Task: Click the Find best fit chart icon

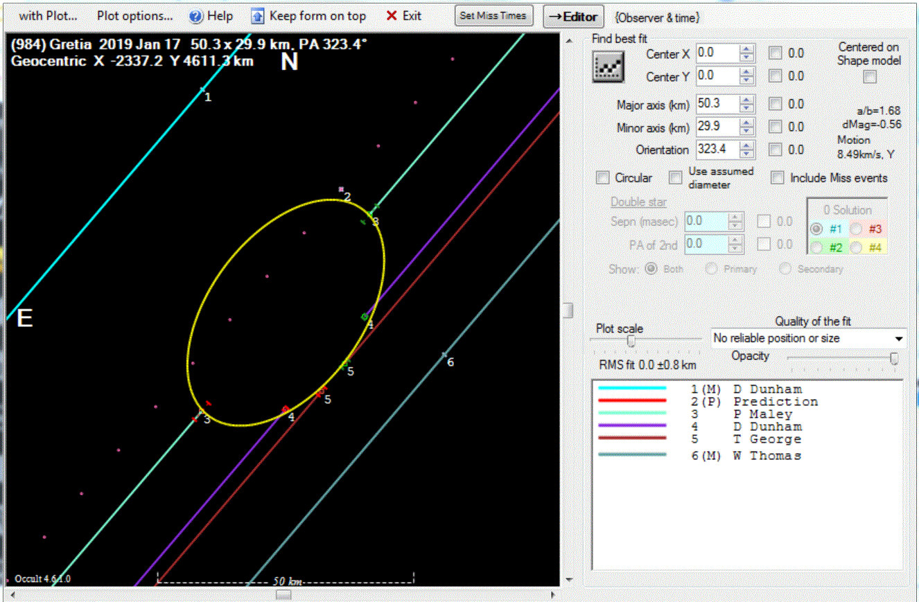Action: pos(609,67)
